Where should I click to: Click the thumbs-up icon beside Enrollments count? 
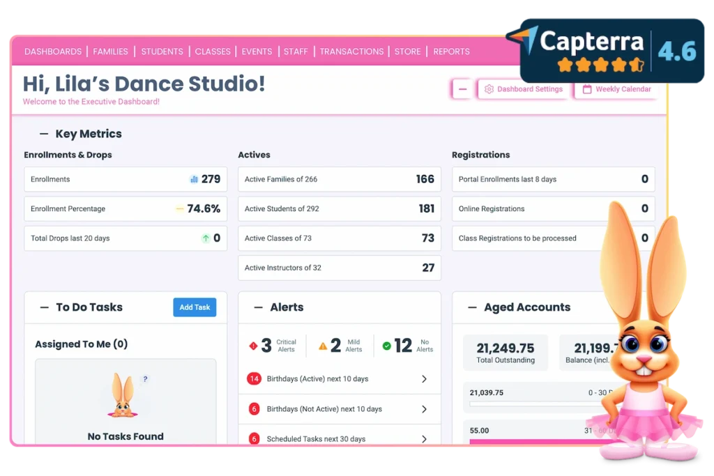pos(193,179)
